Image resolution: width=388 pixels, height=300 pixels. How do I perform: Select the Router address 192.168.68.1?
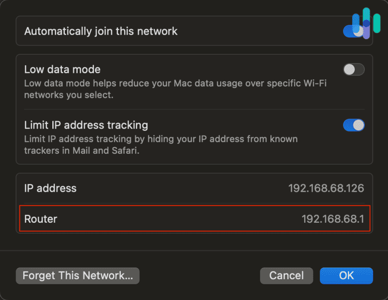(x=333, y=219)
